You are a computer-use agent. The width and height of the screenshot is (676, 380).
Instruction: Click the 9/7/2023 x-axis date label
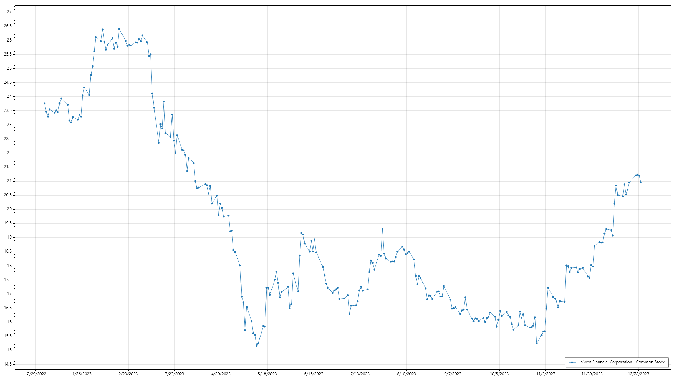453,374
